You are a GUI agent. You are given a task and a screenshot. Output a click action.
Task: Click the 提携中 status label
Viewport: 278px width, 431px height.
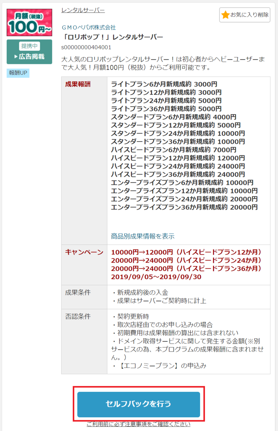coord(29,46)
